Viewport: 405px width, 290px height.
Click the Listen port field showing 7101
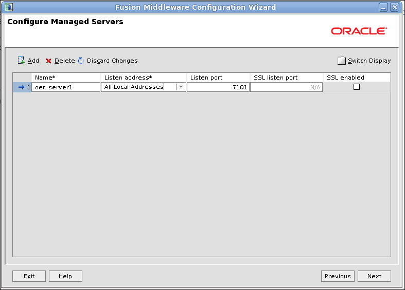(218, 87)
